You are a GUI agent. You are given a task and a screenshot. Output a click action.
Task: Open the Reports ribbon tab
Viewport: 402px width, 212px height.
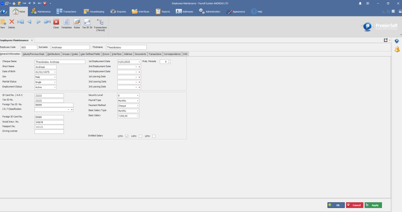coord(163,11)
